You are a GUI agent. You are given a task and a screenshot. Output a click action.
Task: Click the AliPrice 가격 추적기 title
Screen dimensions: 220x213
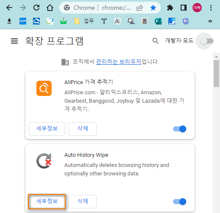point(89,82)
